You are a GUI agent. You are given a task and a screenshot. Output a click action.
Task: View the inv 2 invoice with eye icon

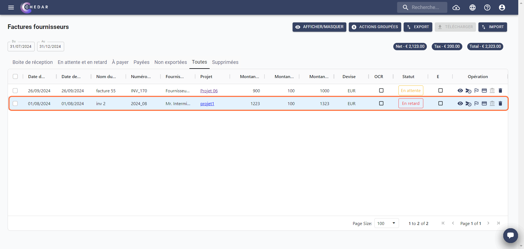click(460, 103)
